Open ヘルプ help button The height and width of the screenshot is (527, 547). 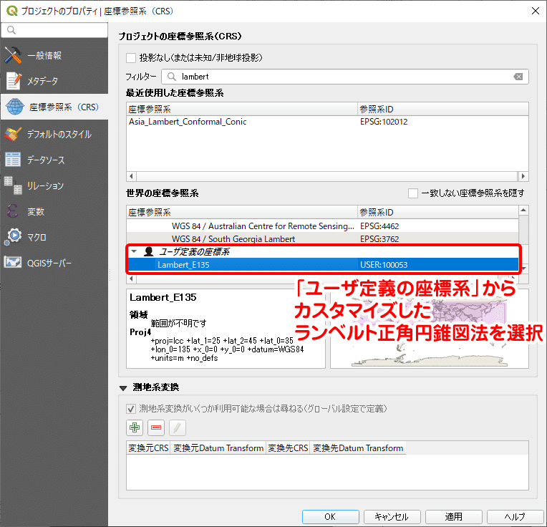pyautogui.click(x=515, y=516)
